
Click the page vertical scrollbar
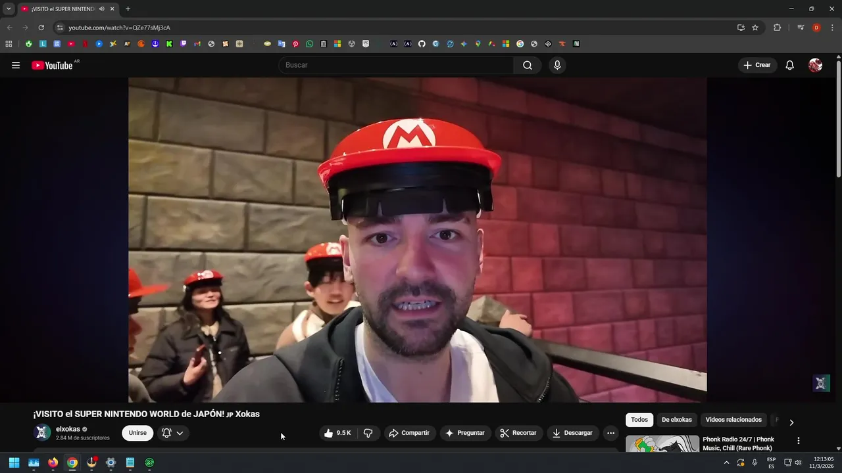pyautogui.click(x=838, y=118)
